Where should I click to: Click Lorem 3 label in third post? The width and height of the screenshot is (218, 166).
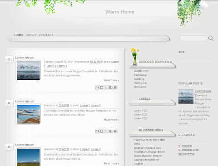pos(95,149)
